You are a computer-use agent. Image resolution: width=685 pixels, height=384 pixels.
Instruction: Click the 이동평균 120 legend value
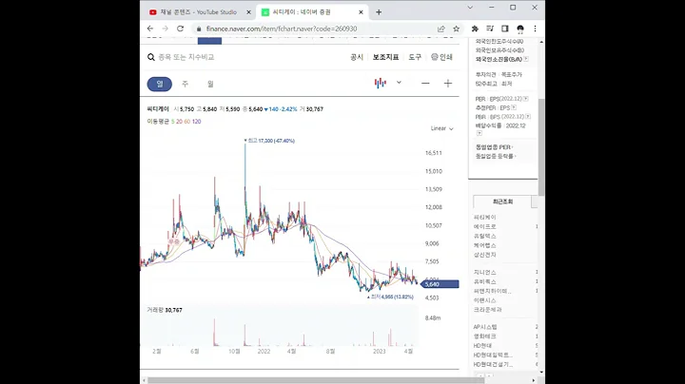[197, 122]
